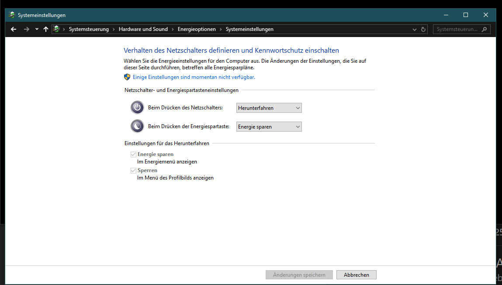Click 'Beim Drücken der Energiespartaste:' label

[189, 126]
